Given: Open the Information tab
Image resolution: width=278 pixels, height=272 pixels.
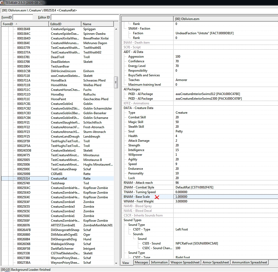Looking at the screenshot, I should [159, 262].
